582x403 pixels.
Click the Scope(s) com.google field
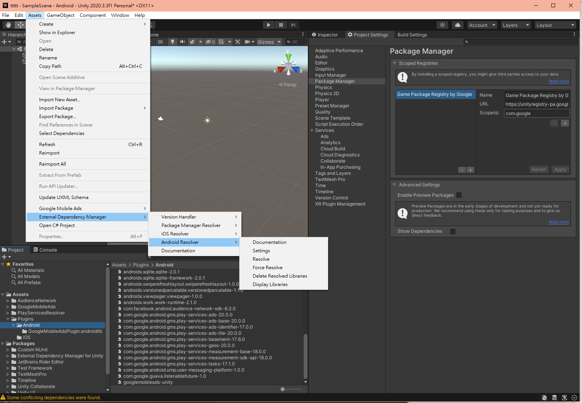coord(536,113)
